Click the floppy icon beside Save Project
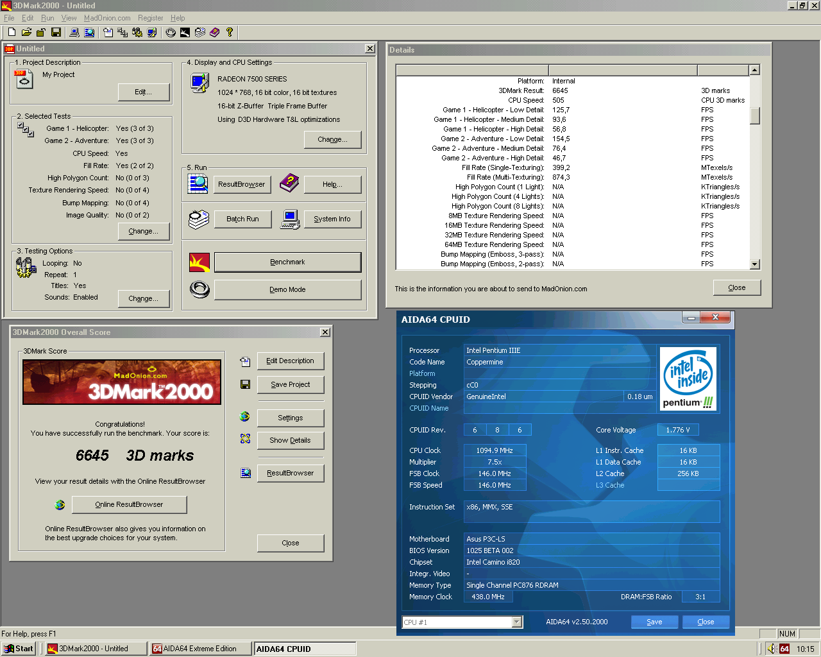The height and width of the screenshot is (657, 821). (245, 384)
